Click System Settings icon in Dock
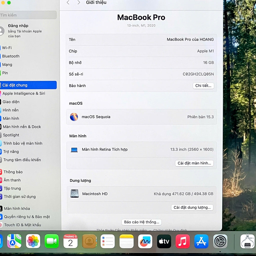 click(x=220, y=241)
